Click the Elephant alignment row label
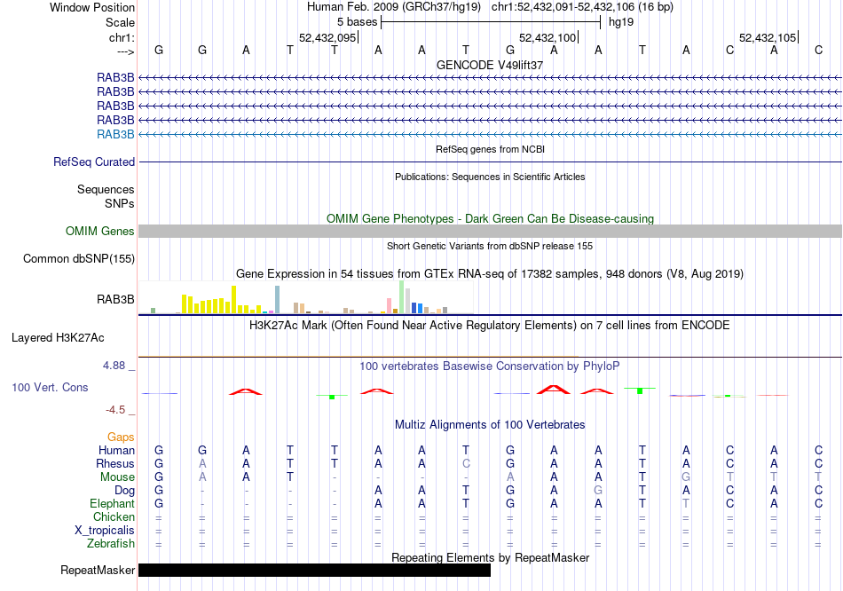The width and height of the screenshot is (843, 591). click(x=113, y=504)
